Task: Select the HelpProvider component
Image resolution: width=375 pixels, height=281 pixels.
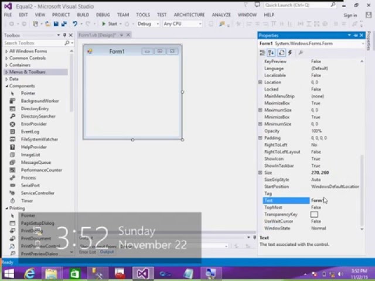Action: [34, 147]
